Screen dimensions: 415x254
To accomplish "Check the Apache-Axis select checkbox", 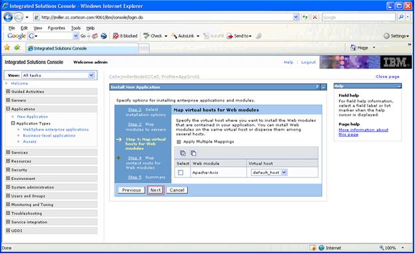I will 181,173.
